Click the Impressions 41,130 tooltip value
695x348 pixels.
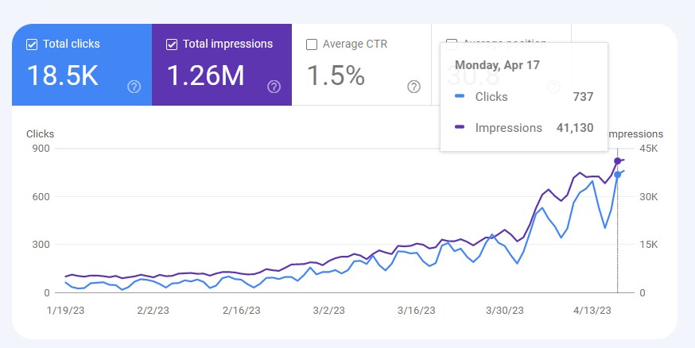coord(575,127)
